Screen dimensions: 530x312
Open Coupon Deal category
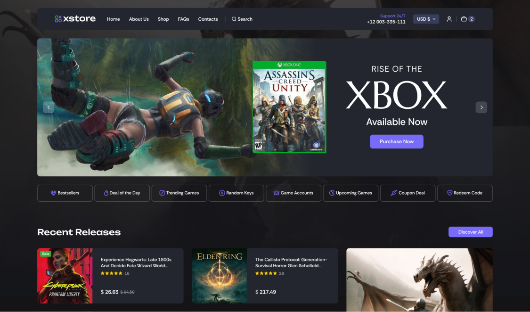click(x=408, y=193)
